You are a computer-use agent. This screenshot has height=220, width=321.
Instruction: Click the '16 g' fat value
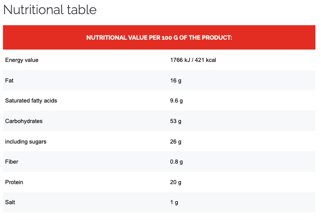point(176,80)
